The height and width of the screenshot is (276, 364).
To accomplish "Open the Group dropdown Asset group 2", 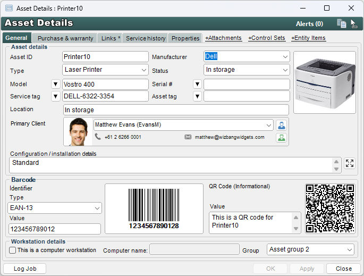I will 349,250.
